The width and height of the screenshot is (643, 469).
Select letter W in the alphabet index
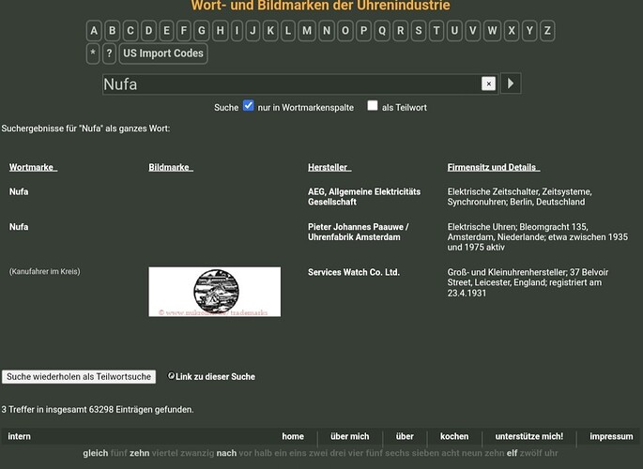pos(492,31)
